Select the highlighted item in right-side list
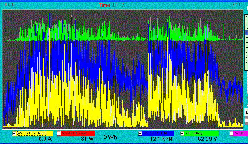Viewport: 248px width, 144px height. coord(246,33)
